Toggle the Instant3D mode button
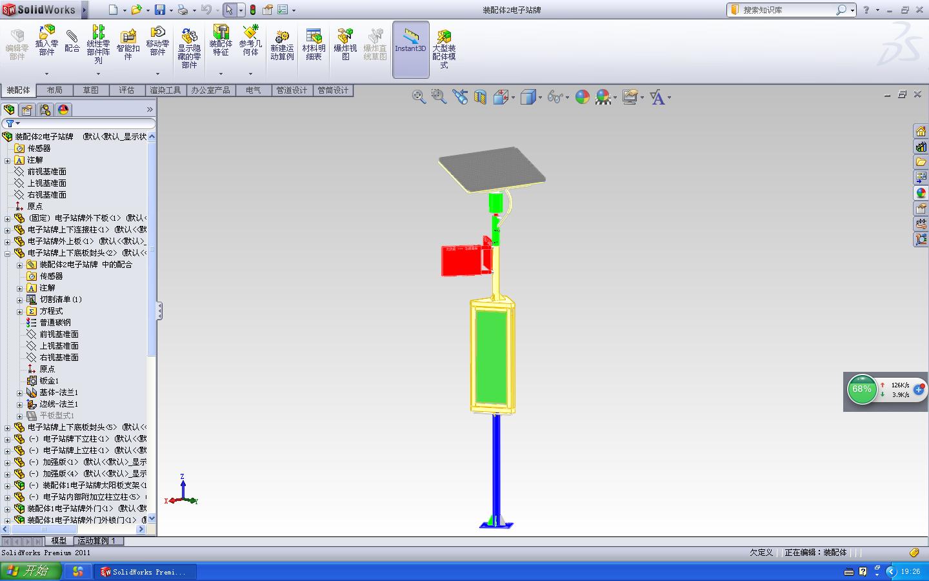This screenshot has height=581, width=929. coord(410,49)
